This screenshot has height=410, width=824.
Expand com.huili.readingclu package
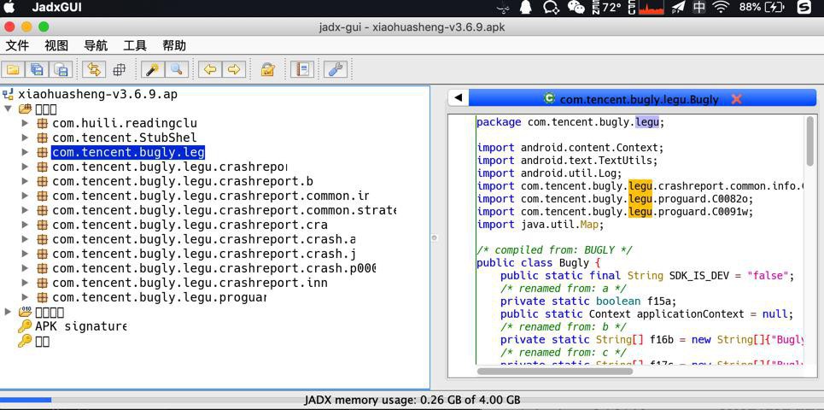(x=24, y=124)
